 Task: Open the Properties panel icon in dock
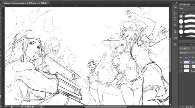175,18
